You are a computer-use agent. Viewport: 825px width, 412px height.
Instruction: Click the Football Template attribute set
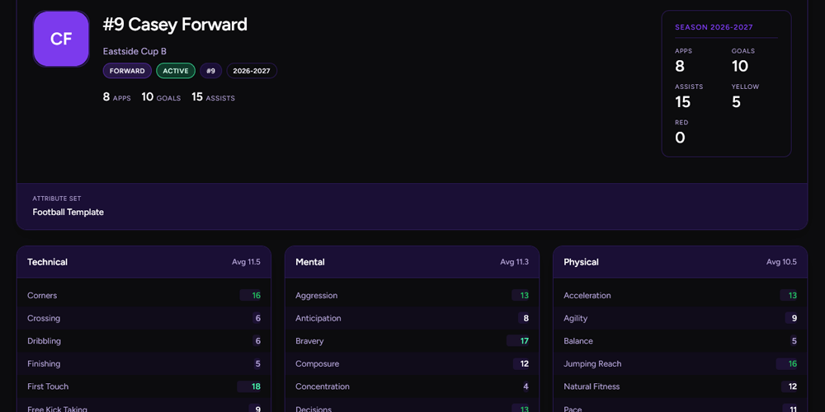pos(68,213)
